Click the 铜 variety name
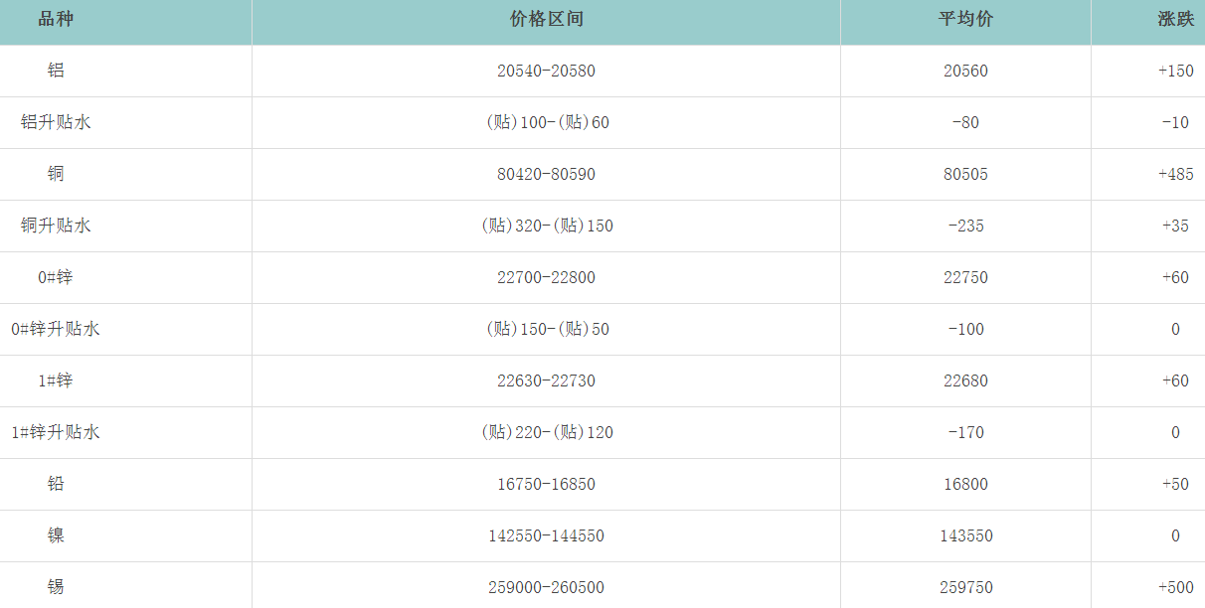The image size is (1205, 608). (56, 174)
